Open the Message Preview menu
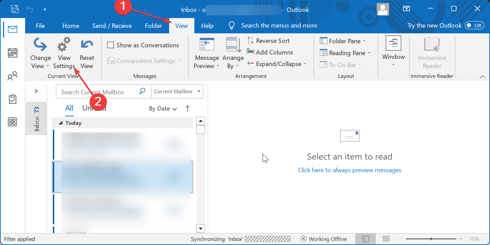Screen dimensions: 490x245 [x=207, y=53]
